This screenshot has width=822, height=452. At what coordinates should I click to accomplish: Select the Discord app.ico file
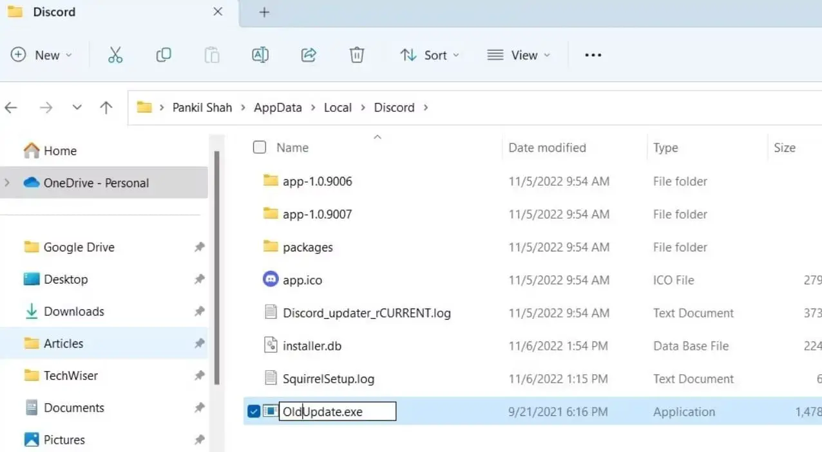[302, 280]
